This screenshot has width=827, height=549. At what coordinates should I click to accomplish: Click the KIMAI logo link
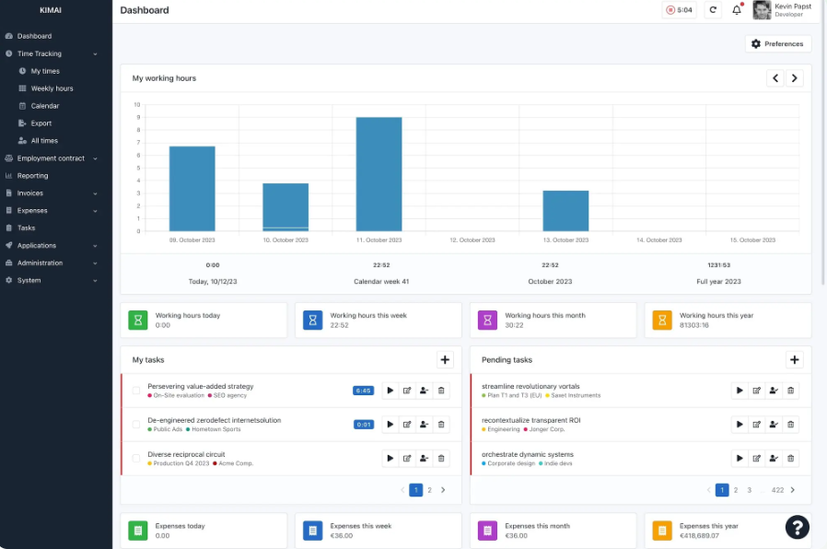click(x=51, y=10)
